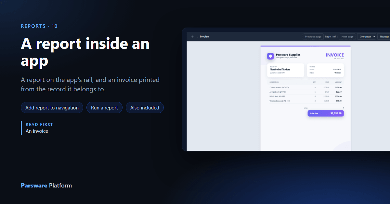
Task: Click the "REPORTS · 10" section label
Action: point(39,26)
